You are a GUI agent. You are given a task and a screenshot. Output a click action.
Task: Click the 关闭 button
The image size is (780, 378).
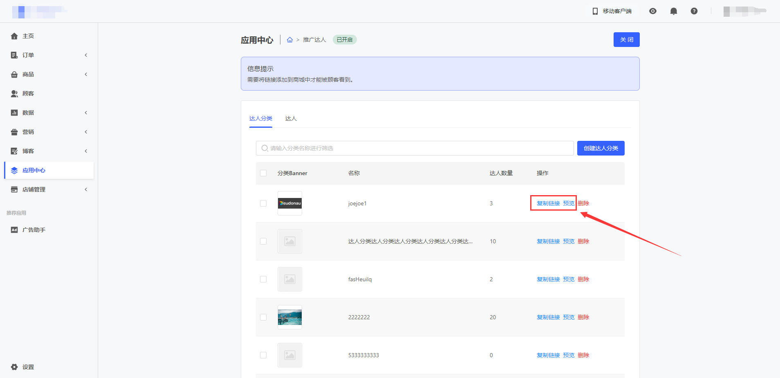point(626,40)
